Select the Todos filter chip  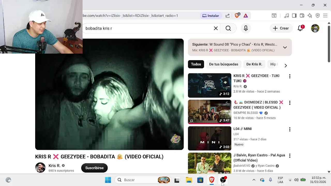pos(196,64)
